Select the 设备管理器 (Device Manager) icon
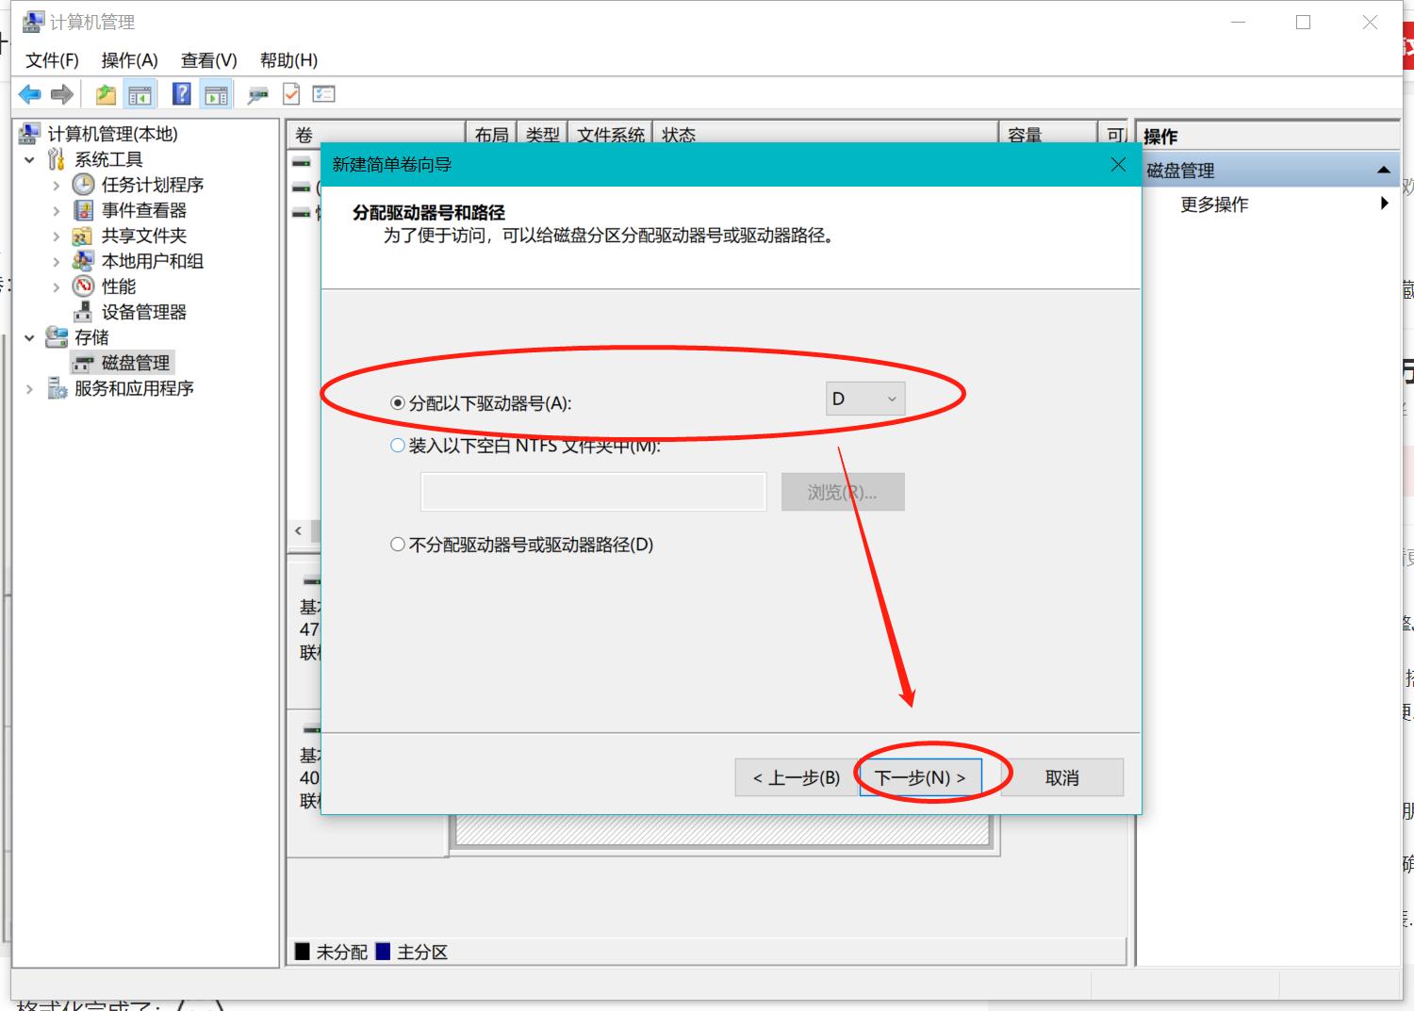The height and width of the screenshot is (1011, 1414). click(x=82, y=312)
